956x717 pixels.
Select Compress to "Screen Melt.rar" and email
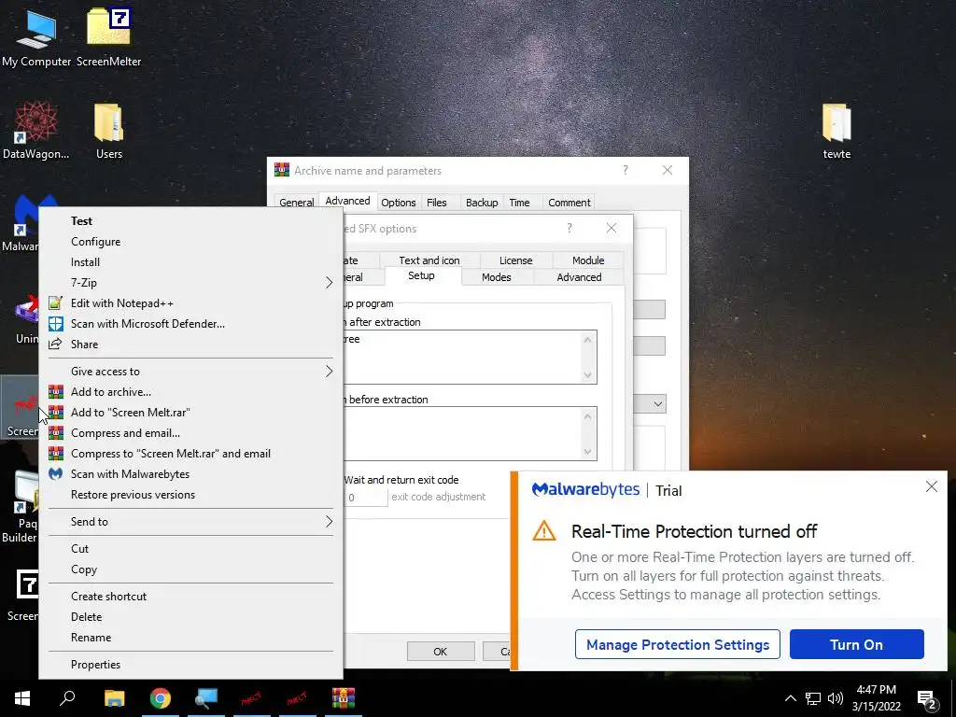(x=191, y=454)
